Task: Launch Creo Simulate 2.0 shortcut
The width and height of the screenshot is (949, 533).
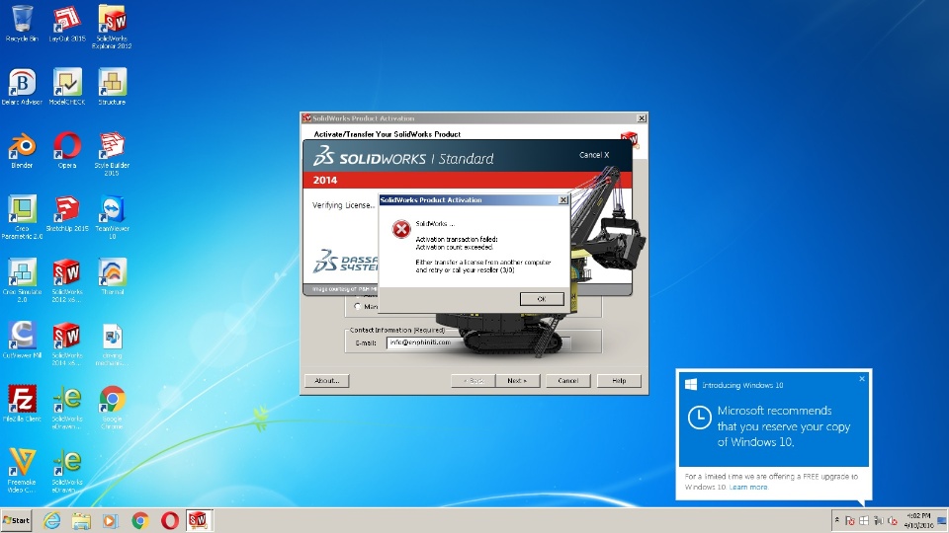Action: [x=22, y=280]
